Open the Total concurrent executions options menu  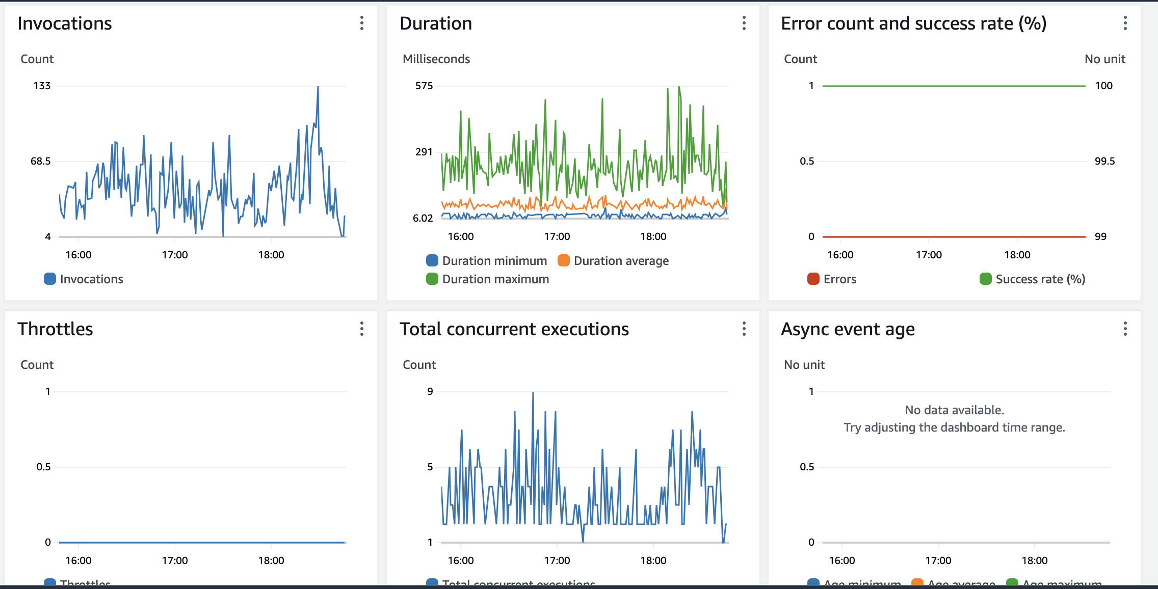(745, 329)
